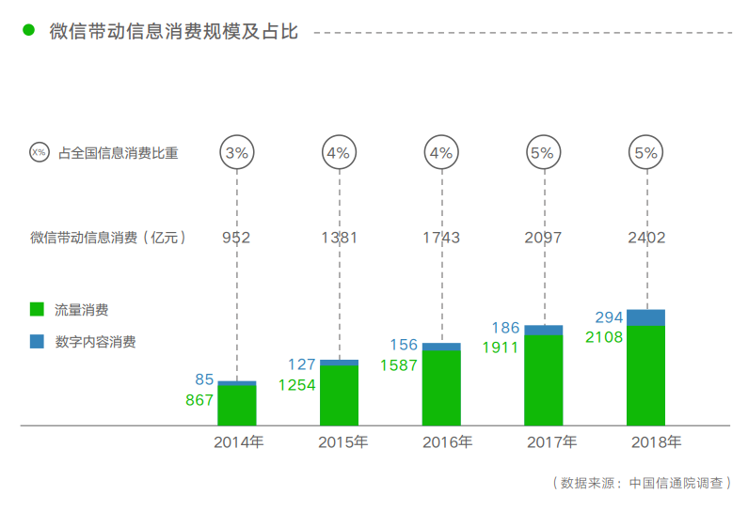The image size is (748, 510).
Task: Click the green bullet beside the chart title
Action: (x=29, y=31)
